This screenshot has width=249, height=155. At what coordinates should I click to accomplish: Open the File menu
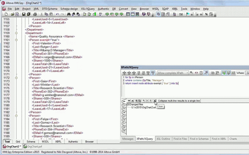pos(10,9)
